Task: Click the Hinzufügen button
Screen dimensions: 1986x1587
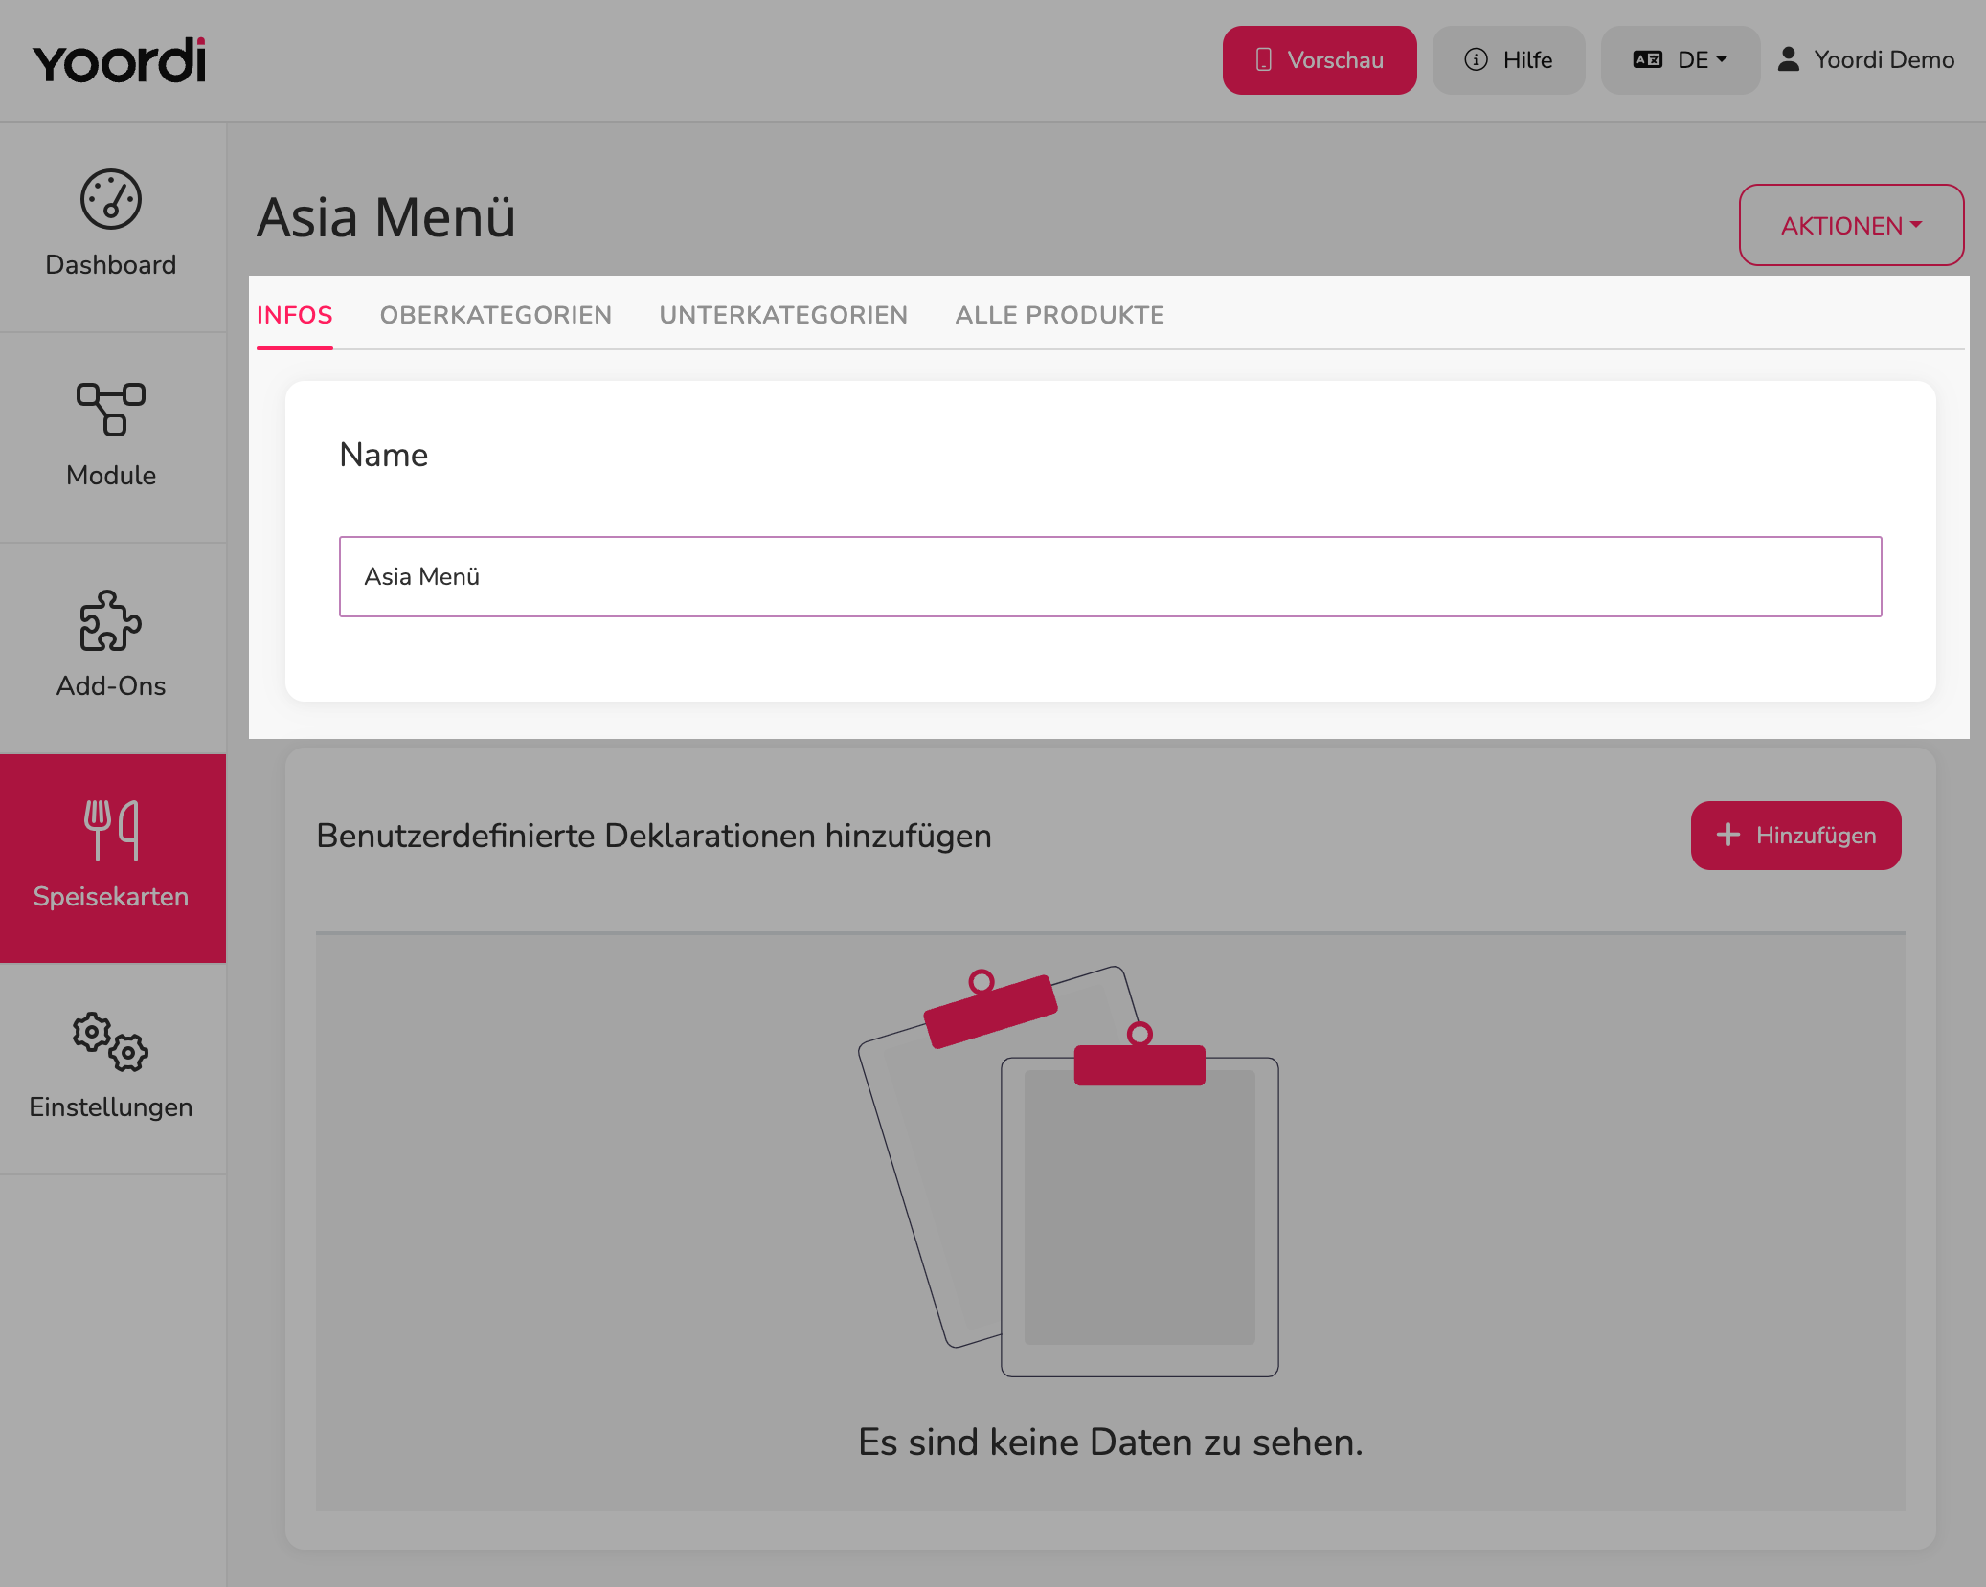Action: (x=1795, y=835)
